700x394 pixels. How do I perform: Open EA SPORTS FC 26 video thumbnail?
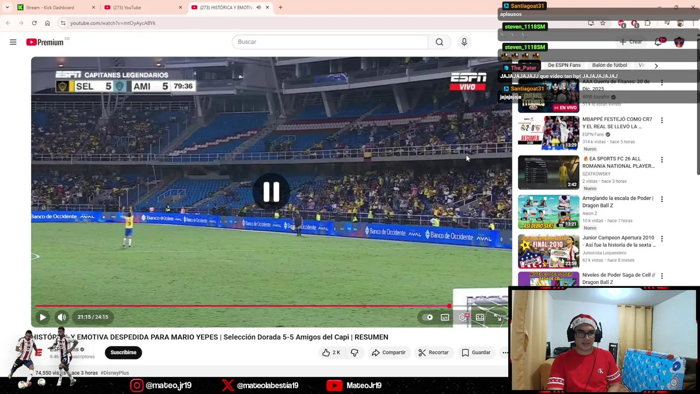point(549,172)
